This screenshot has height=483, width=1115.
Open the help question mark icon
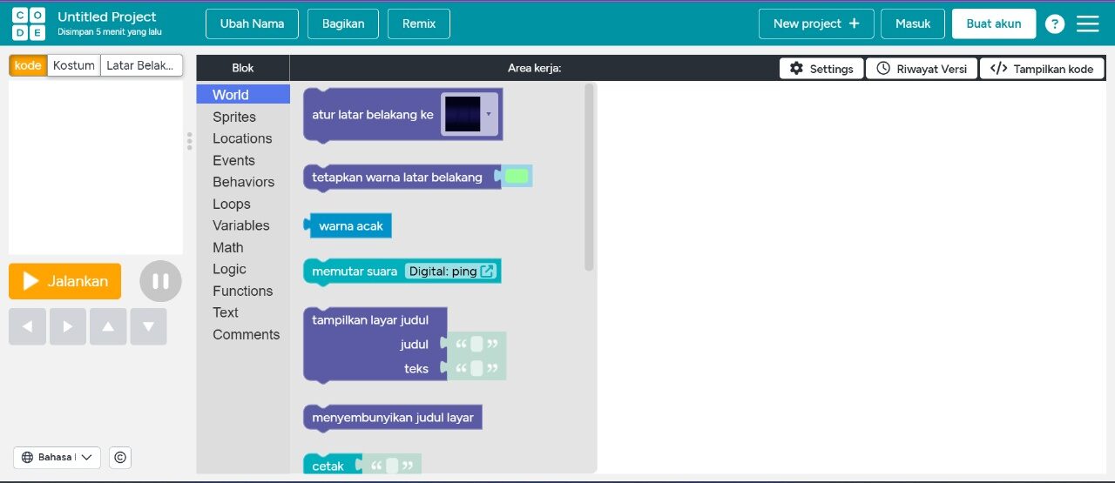(x=1055, y=24)
